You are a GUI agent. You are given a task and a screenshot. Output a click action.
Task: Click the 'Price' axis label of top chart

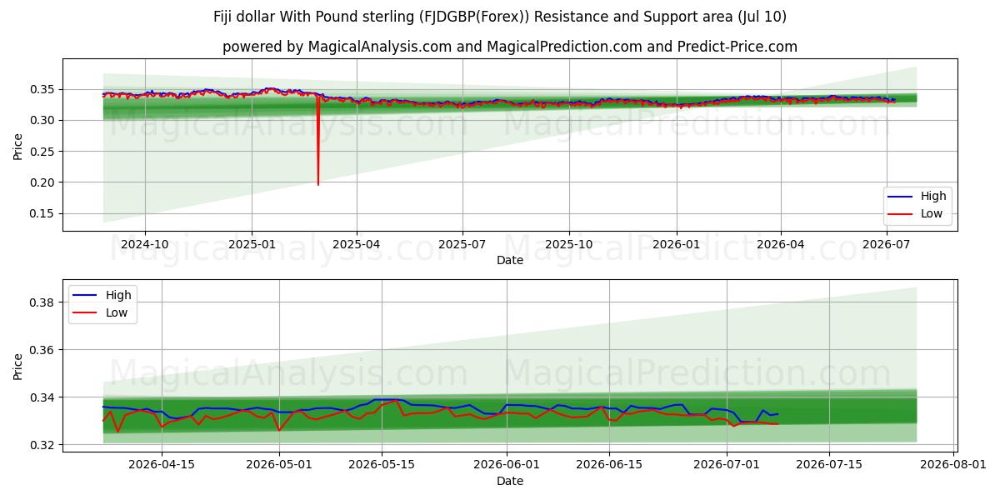(x=18, y=145)
